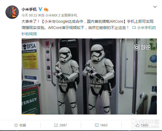Open the 小米手机 profile avatar
162x131 pixels.
click(x=12, y=12)
